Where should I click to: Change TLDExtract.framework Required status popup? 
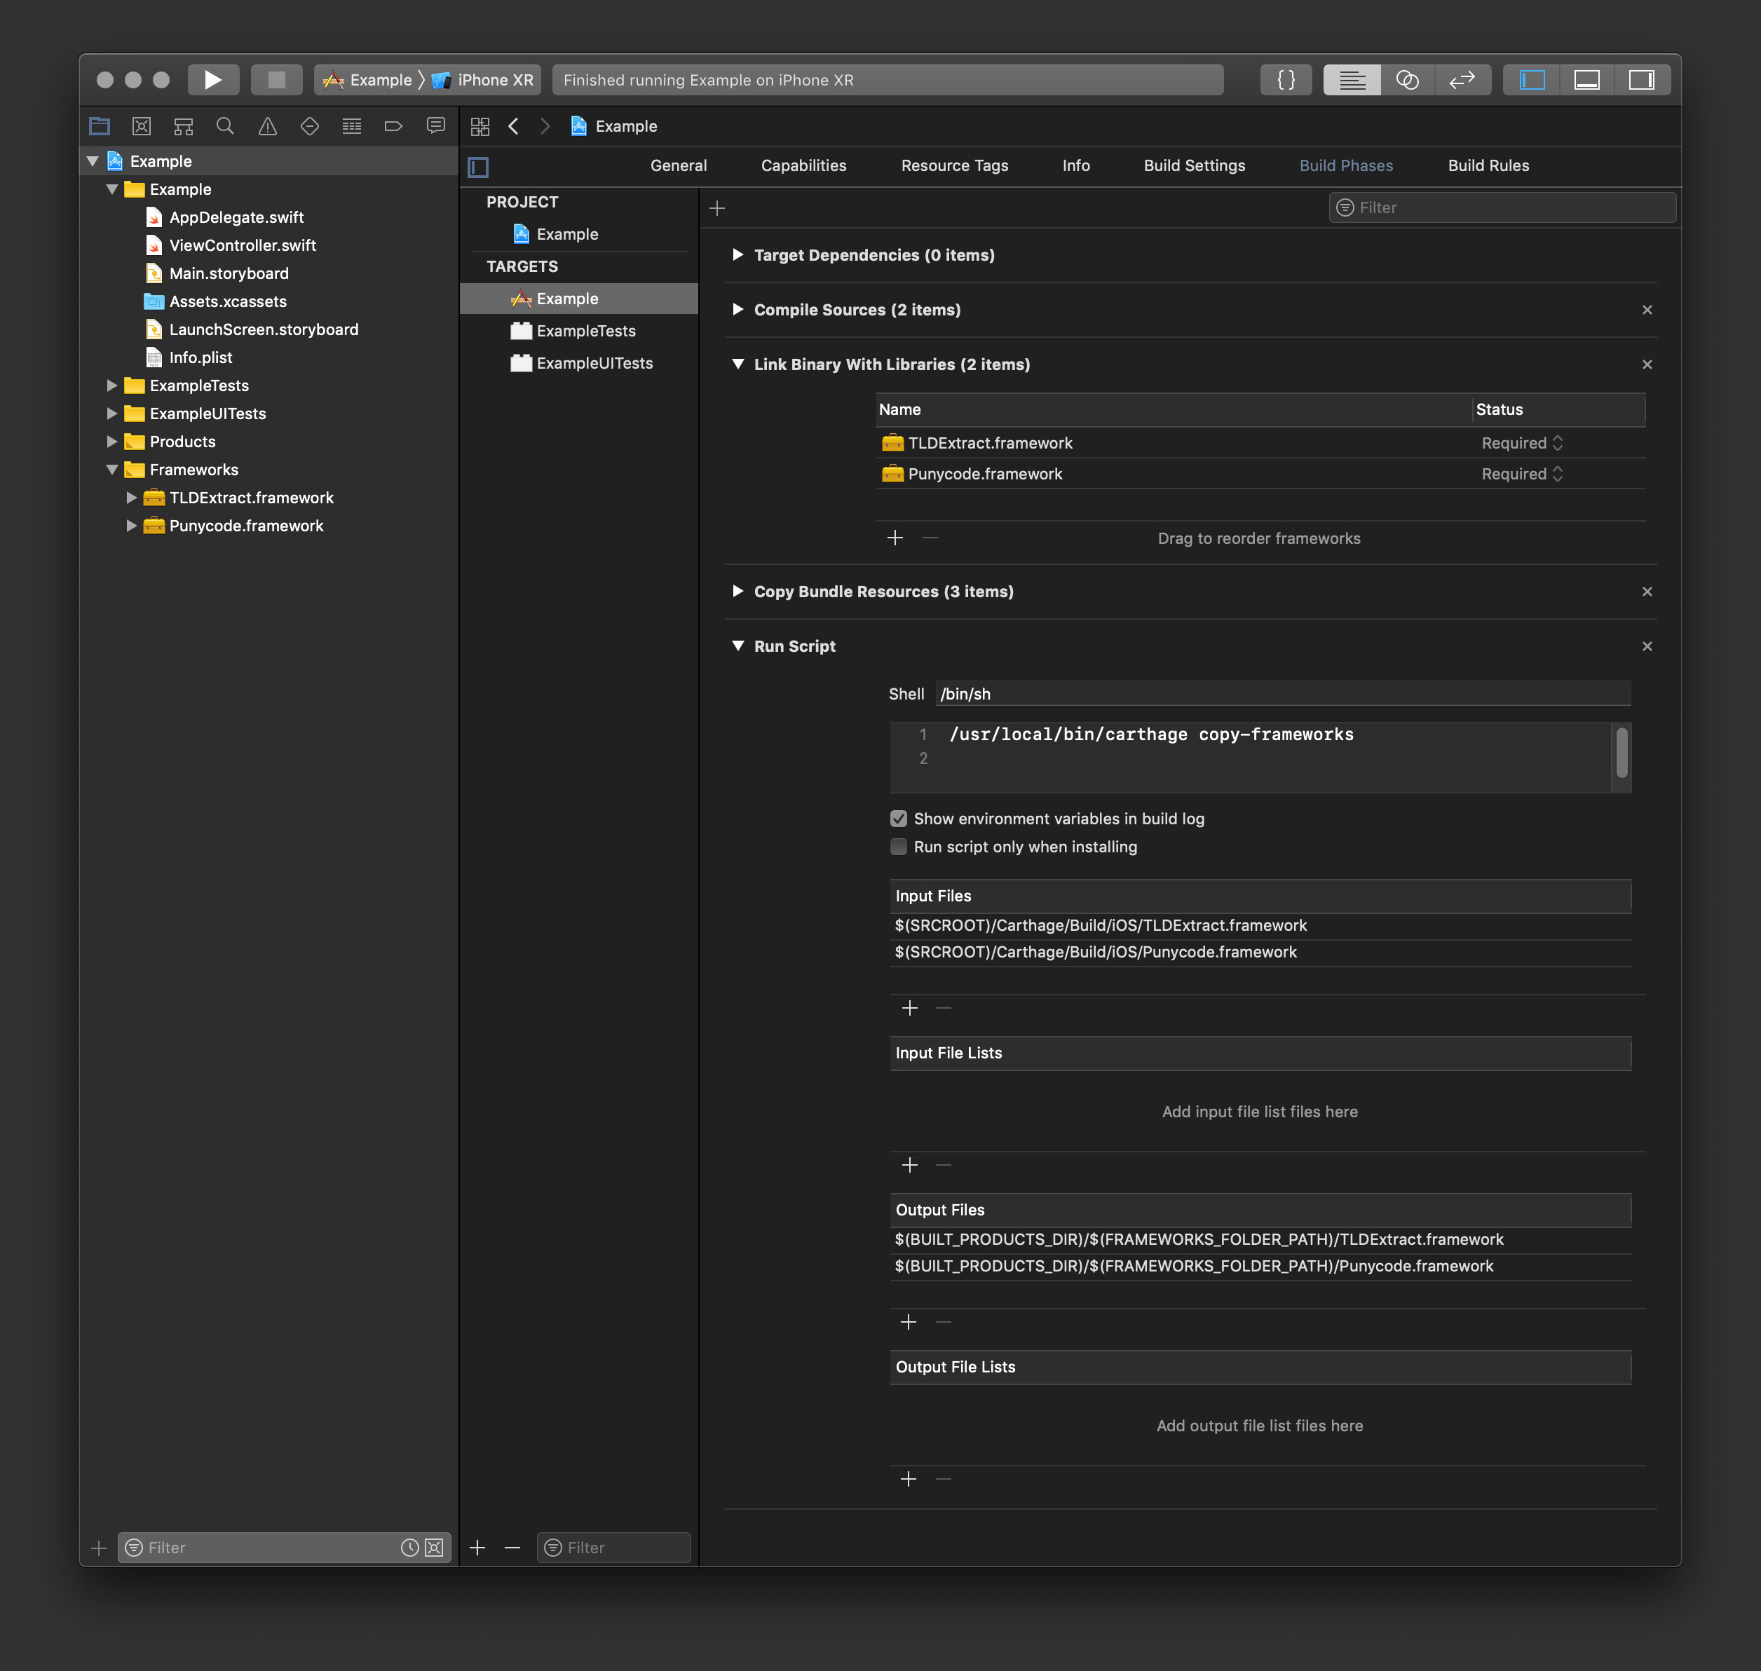coord(1521,444)
